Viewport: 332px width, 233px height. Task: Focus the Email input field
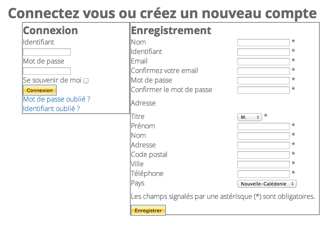click(263, 62)
